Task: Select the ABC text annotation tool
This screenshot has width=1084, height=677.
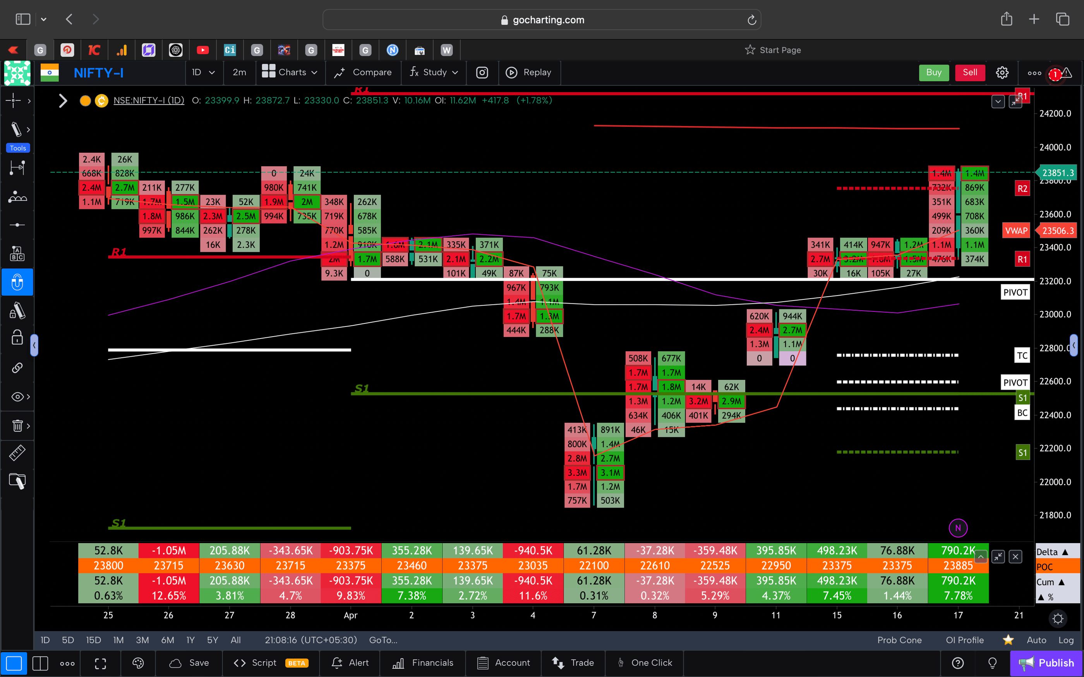Action: [x=17, y=253]
